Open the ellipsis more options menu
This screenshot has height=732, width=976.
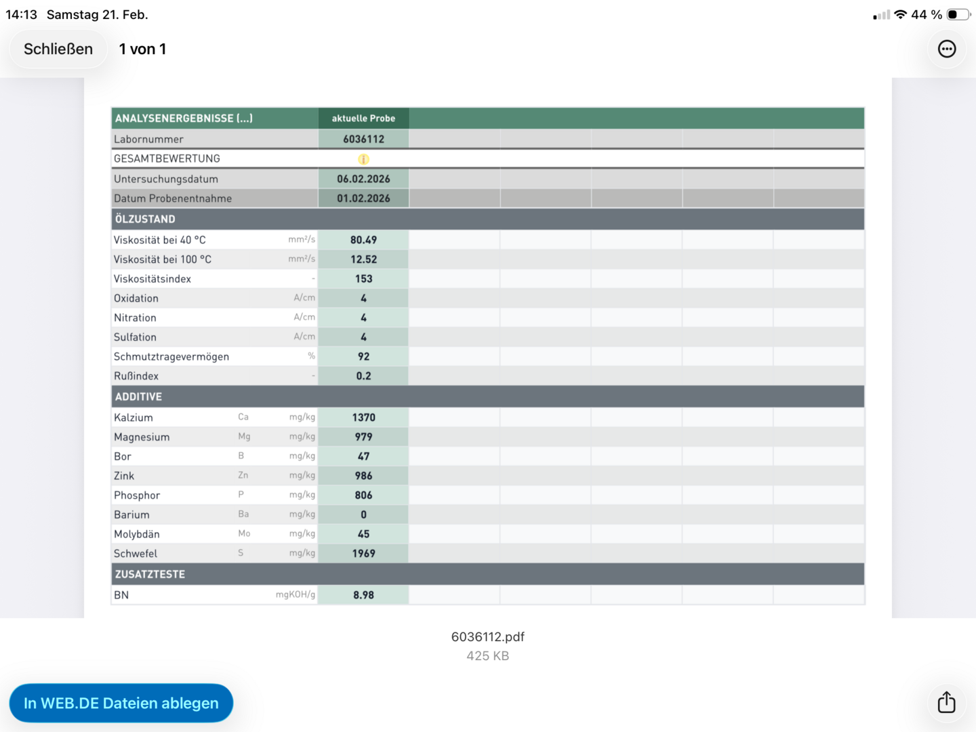[x=947, y=49]
